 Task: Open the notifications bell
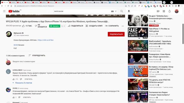click(x=170, y=11)
